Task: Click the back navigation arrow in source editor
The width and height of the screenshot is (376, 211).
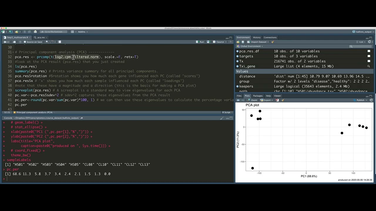Action: click(x=5, y=42)
